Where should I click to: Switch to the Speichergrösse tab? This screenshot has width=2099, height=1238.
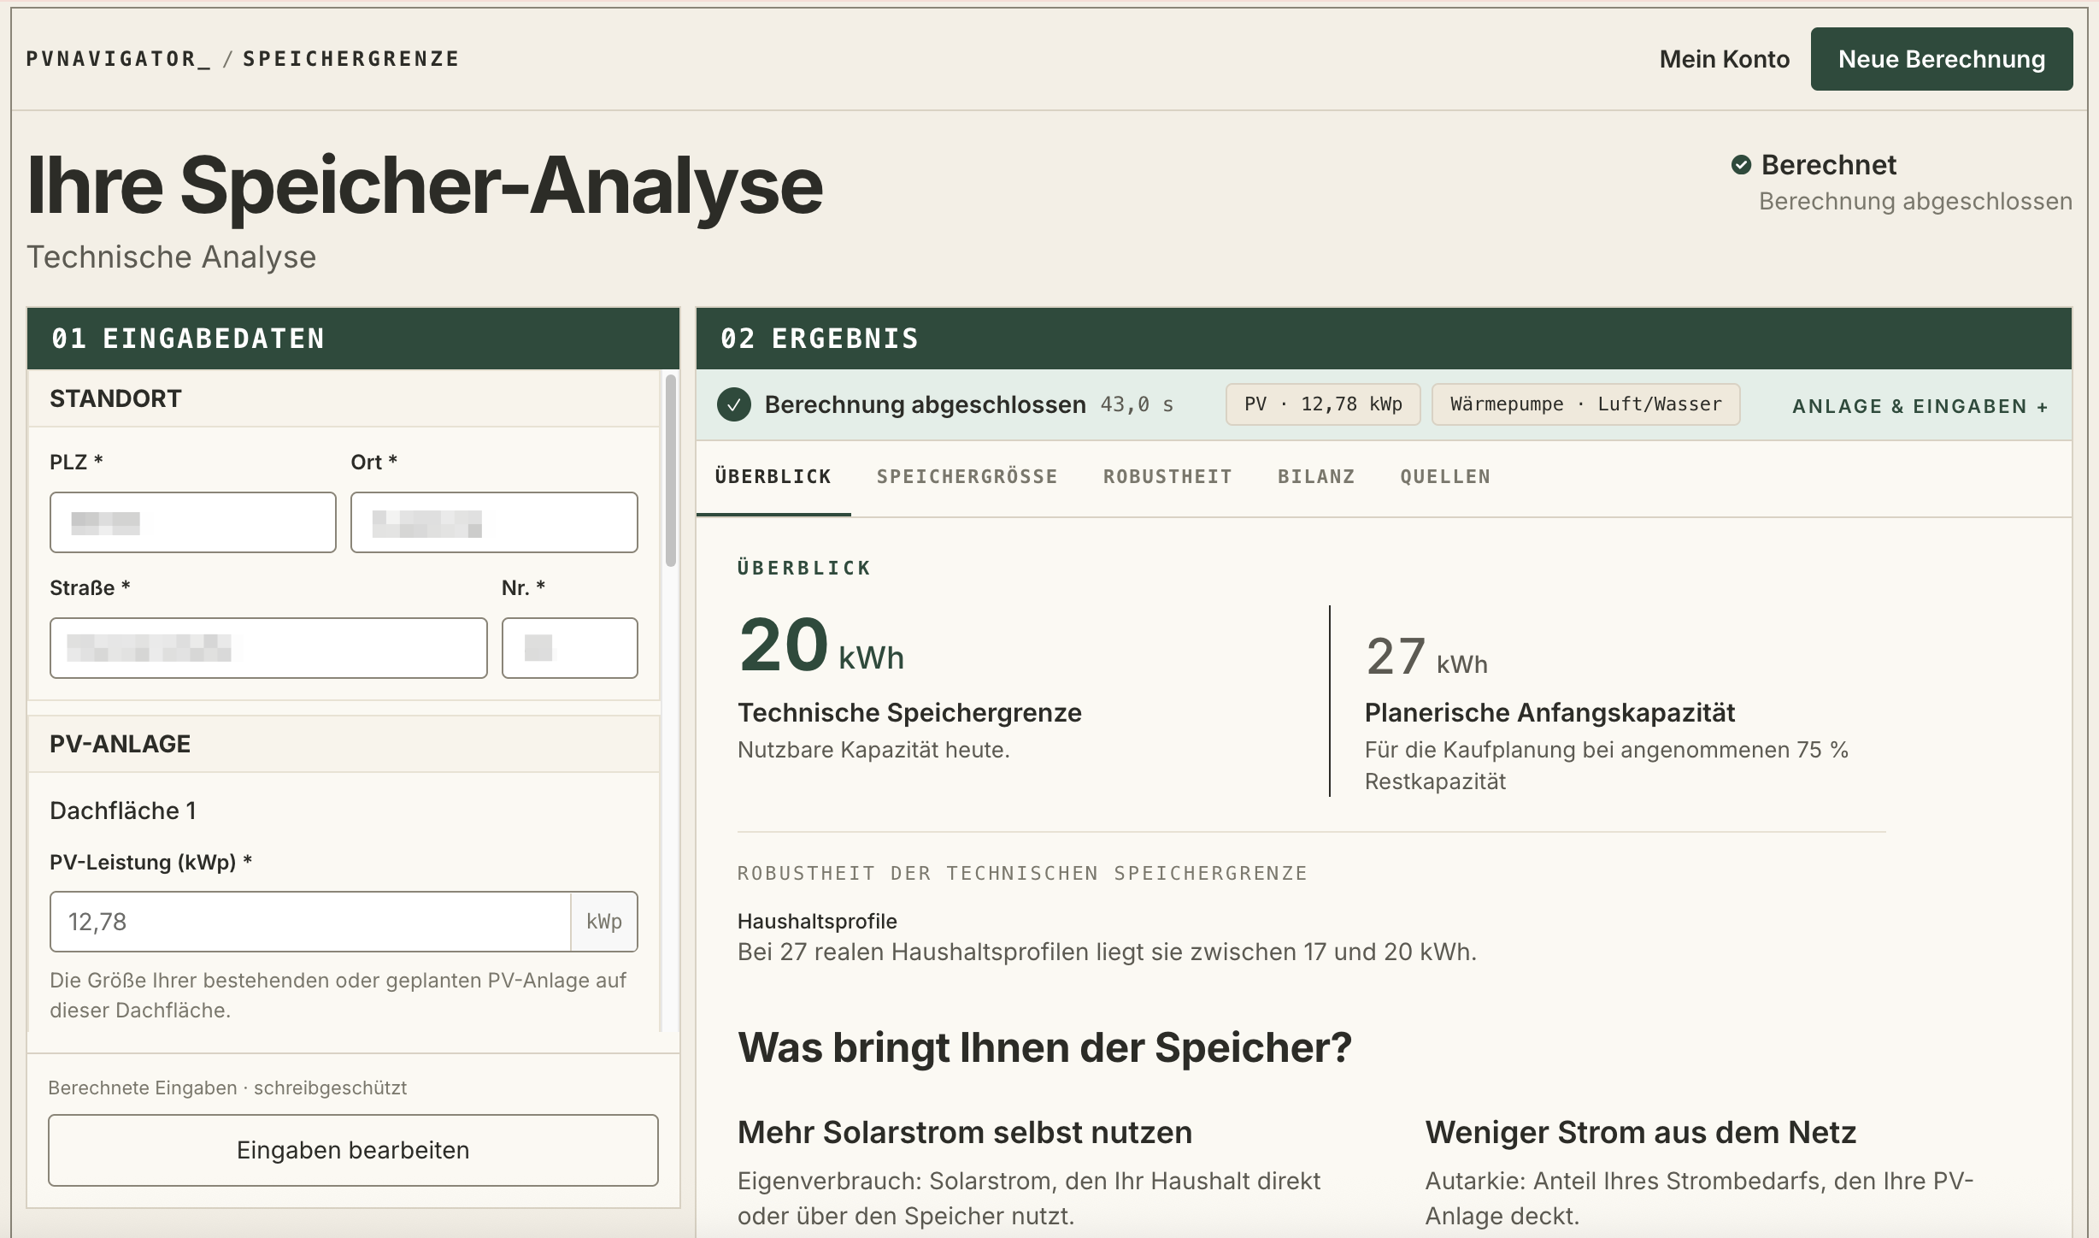coord(967,476)
